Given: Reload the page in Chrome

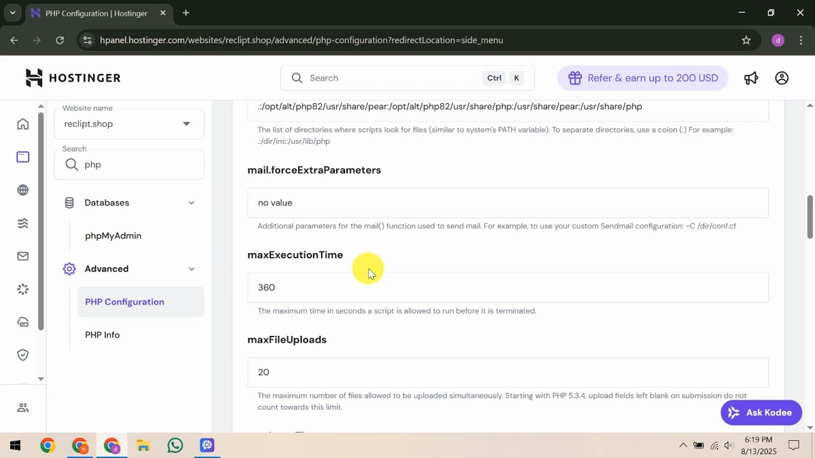Looking at the screenshot, I should 60,40.
